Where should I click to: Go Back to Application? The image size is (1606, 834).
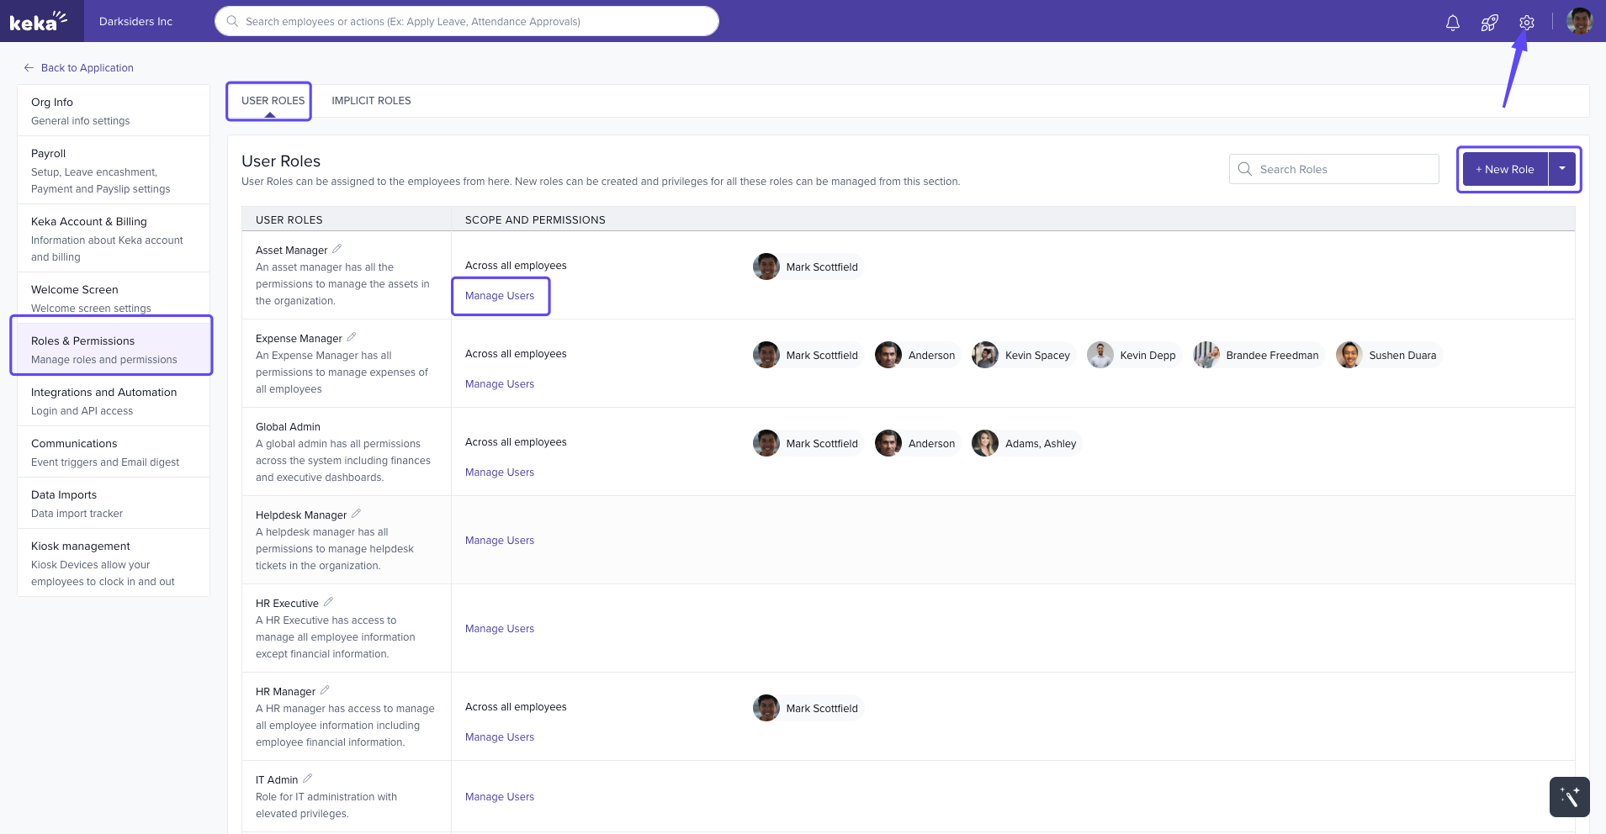87,68
